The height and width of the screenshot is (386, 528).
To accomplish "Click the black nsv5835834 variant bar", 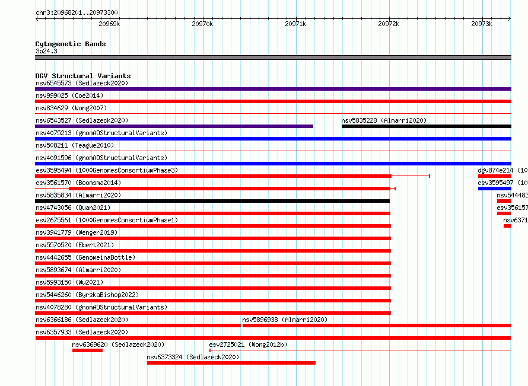I will [212, 201].
